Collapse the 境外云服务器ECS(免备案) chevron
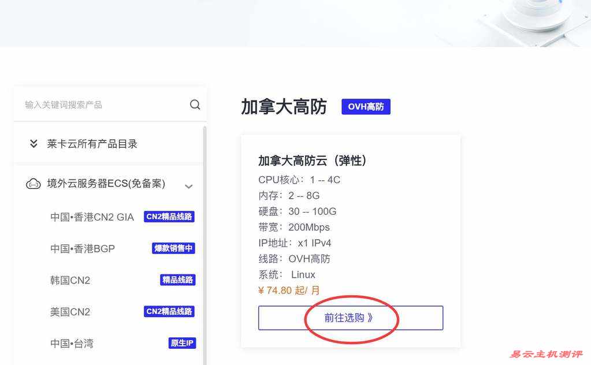 (x=189, y=187)
